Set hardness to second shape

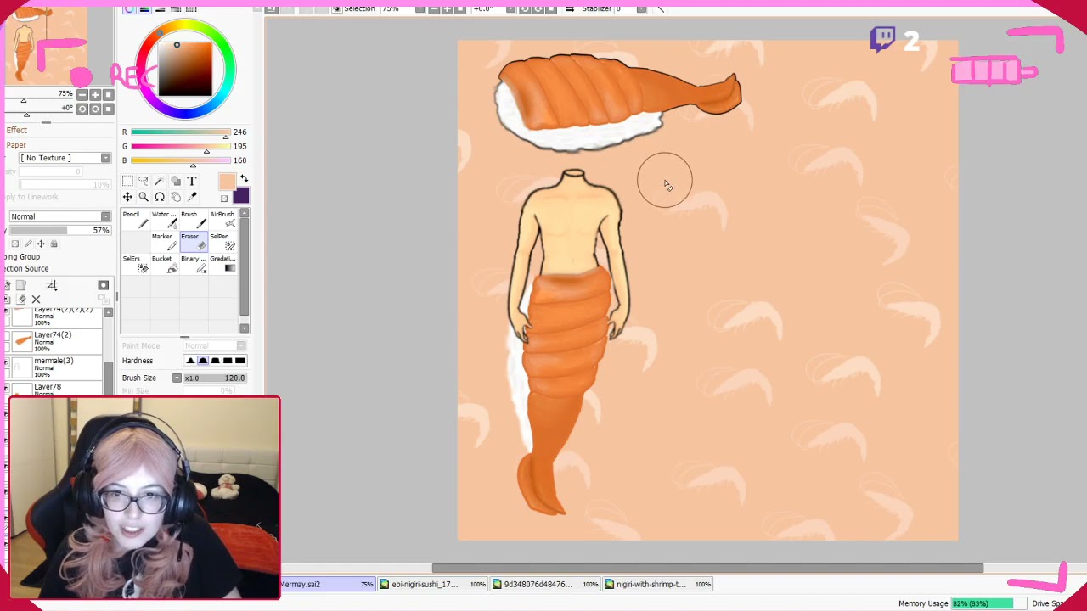click(203, 361)
